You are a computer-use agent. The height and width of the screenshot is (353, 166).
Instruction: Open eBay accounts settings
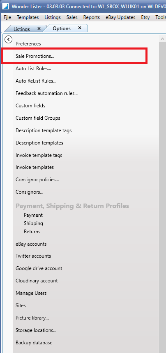pyautogui.click(x=31, y=244)
